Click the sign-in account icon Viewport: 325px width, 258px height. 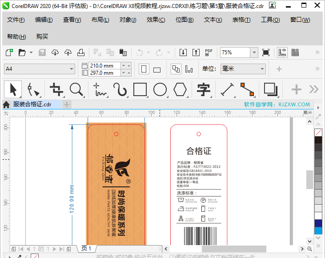[x=273, y=5]
